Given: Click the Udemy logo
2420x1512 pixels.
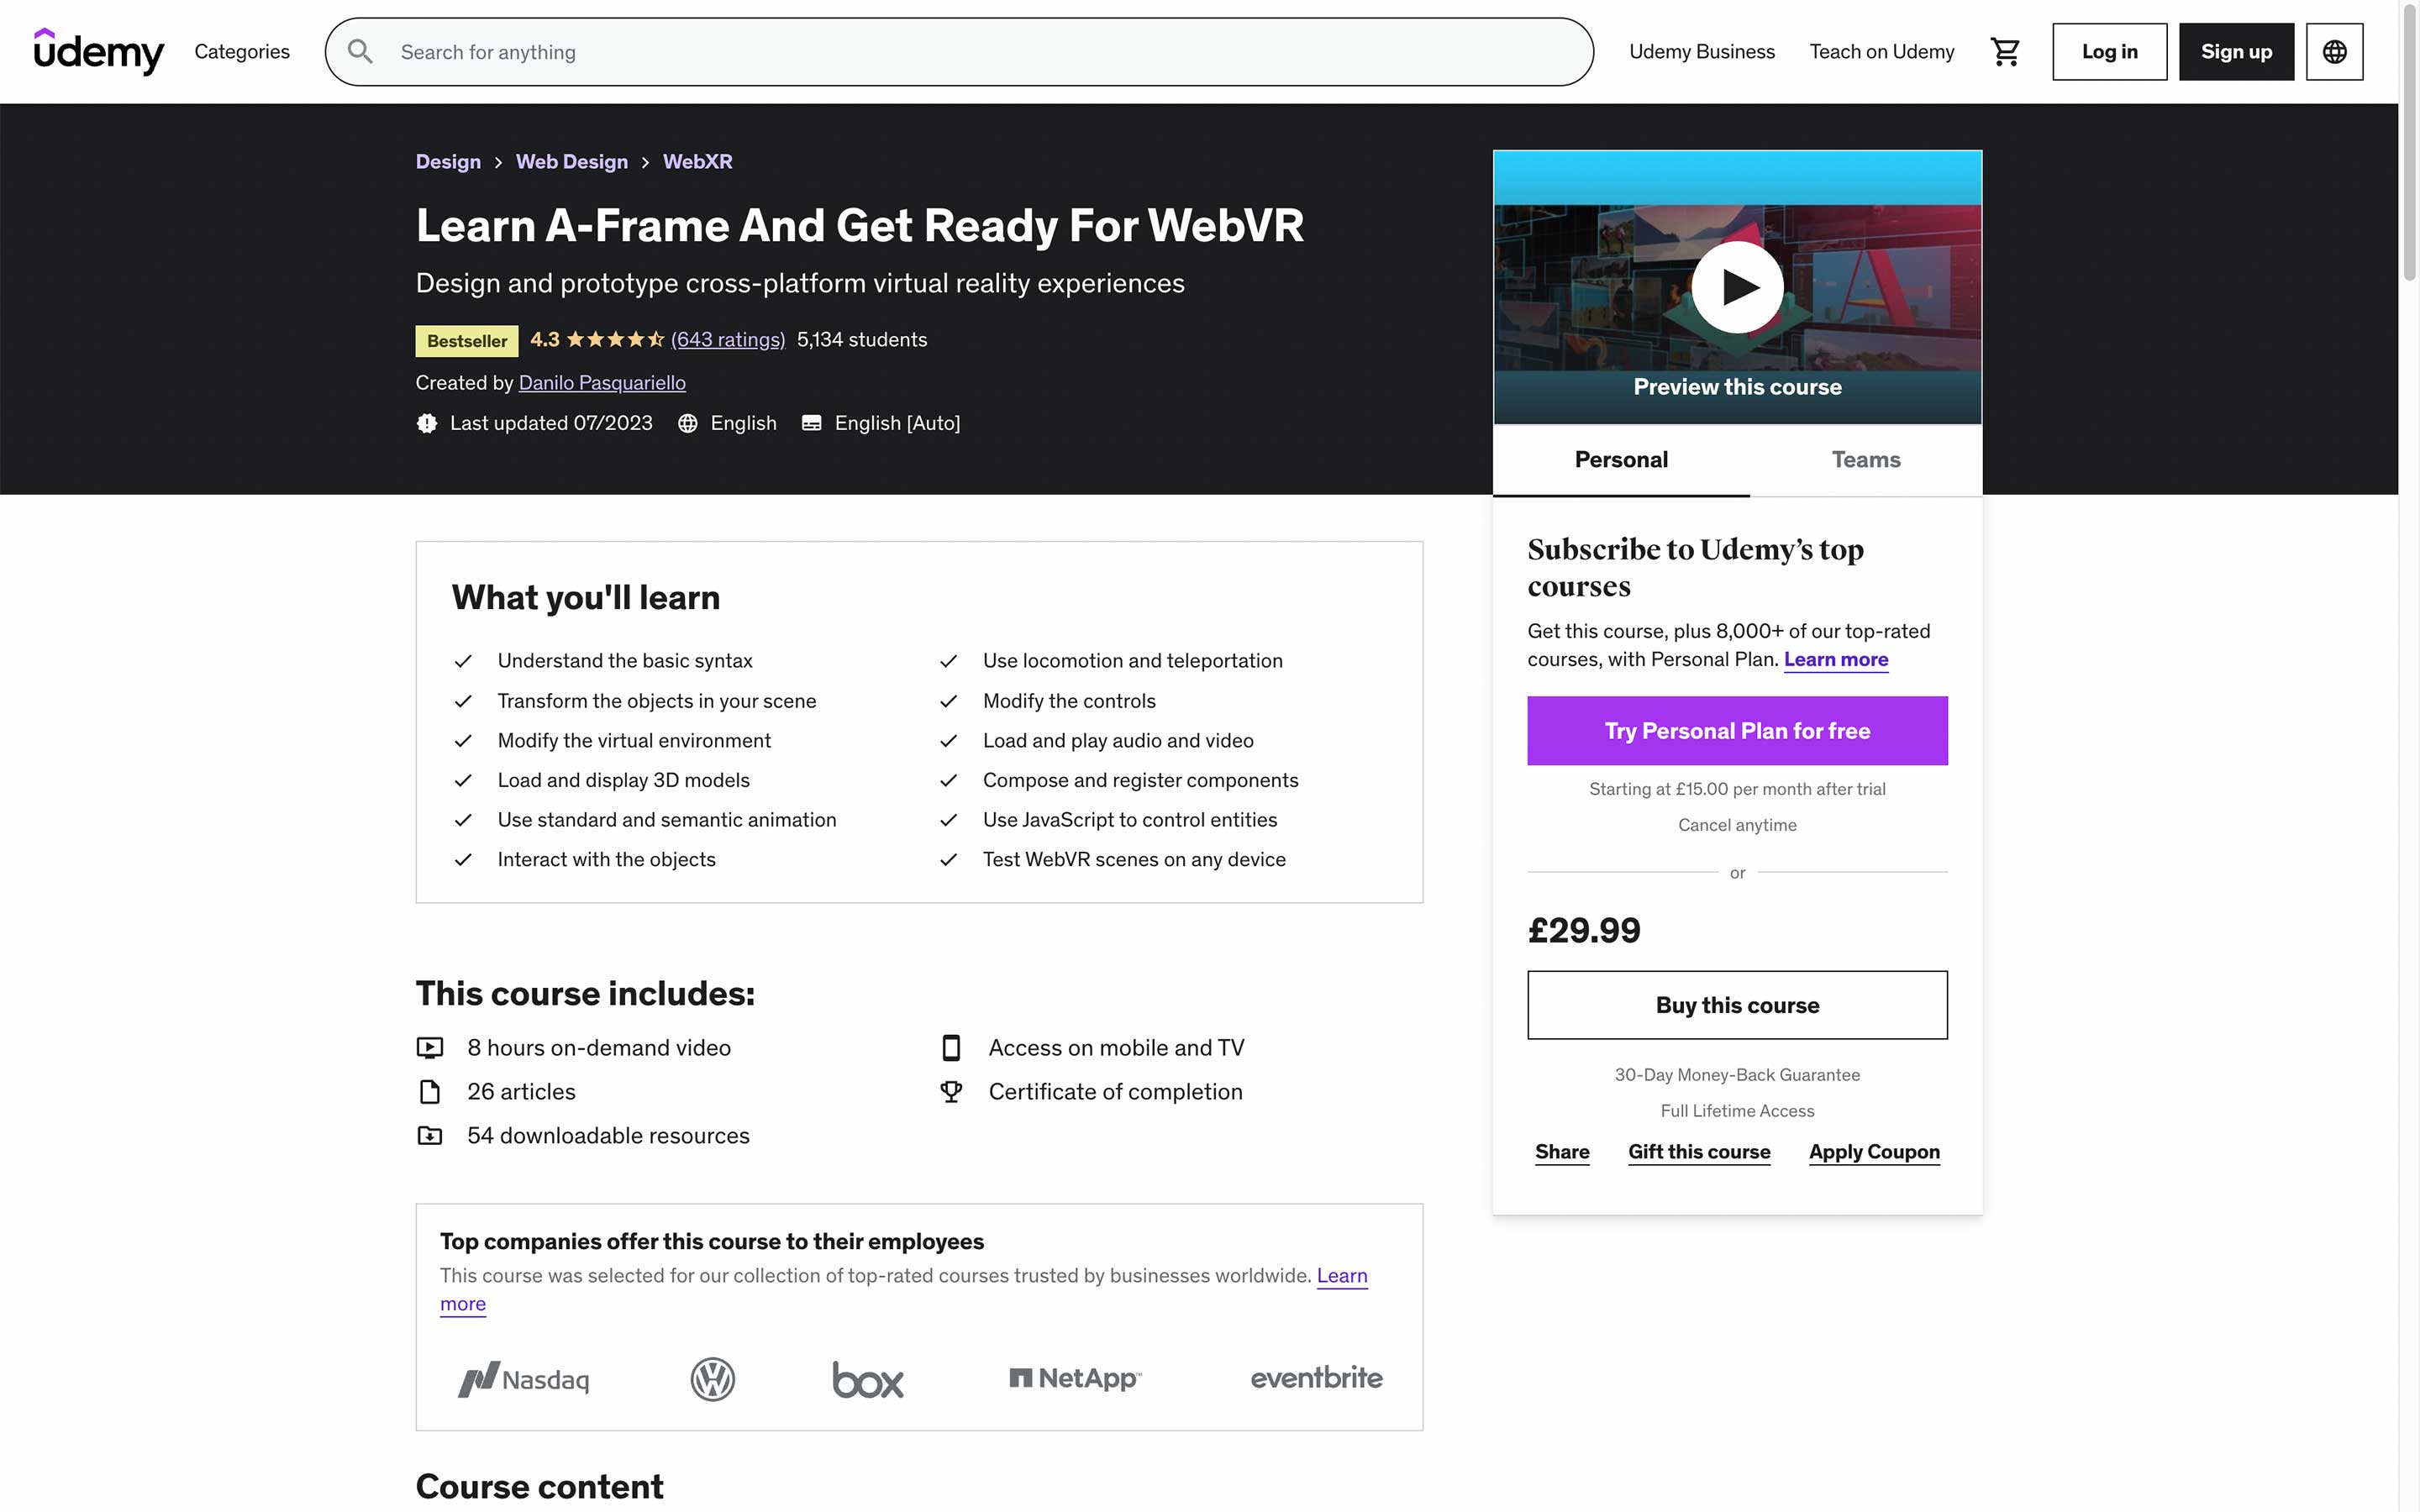Looking at the screenshot, I should [x=98, y=51].
